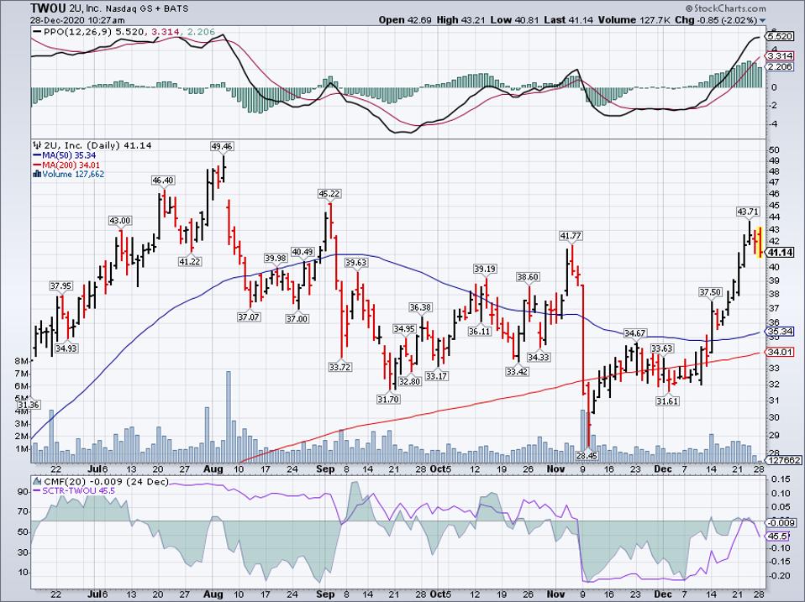Click the 31.70 low price label
The width and height of the screenshot is (805, 602).
pos(388,399)
